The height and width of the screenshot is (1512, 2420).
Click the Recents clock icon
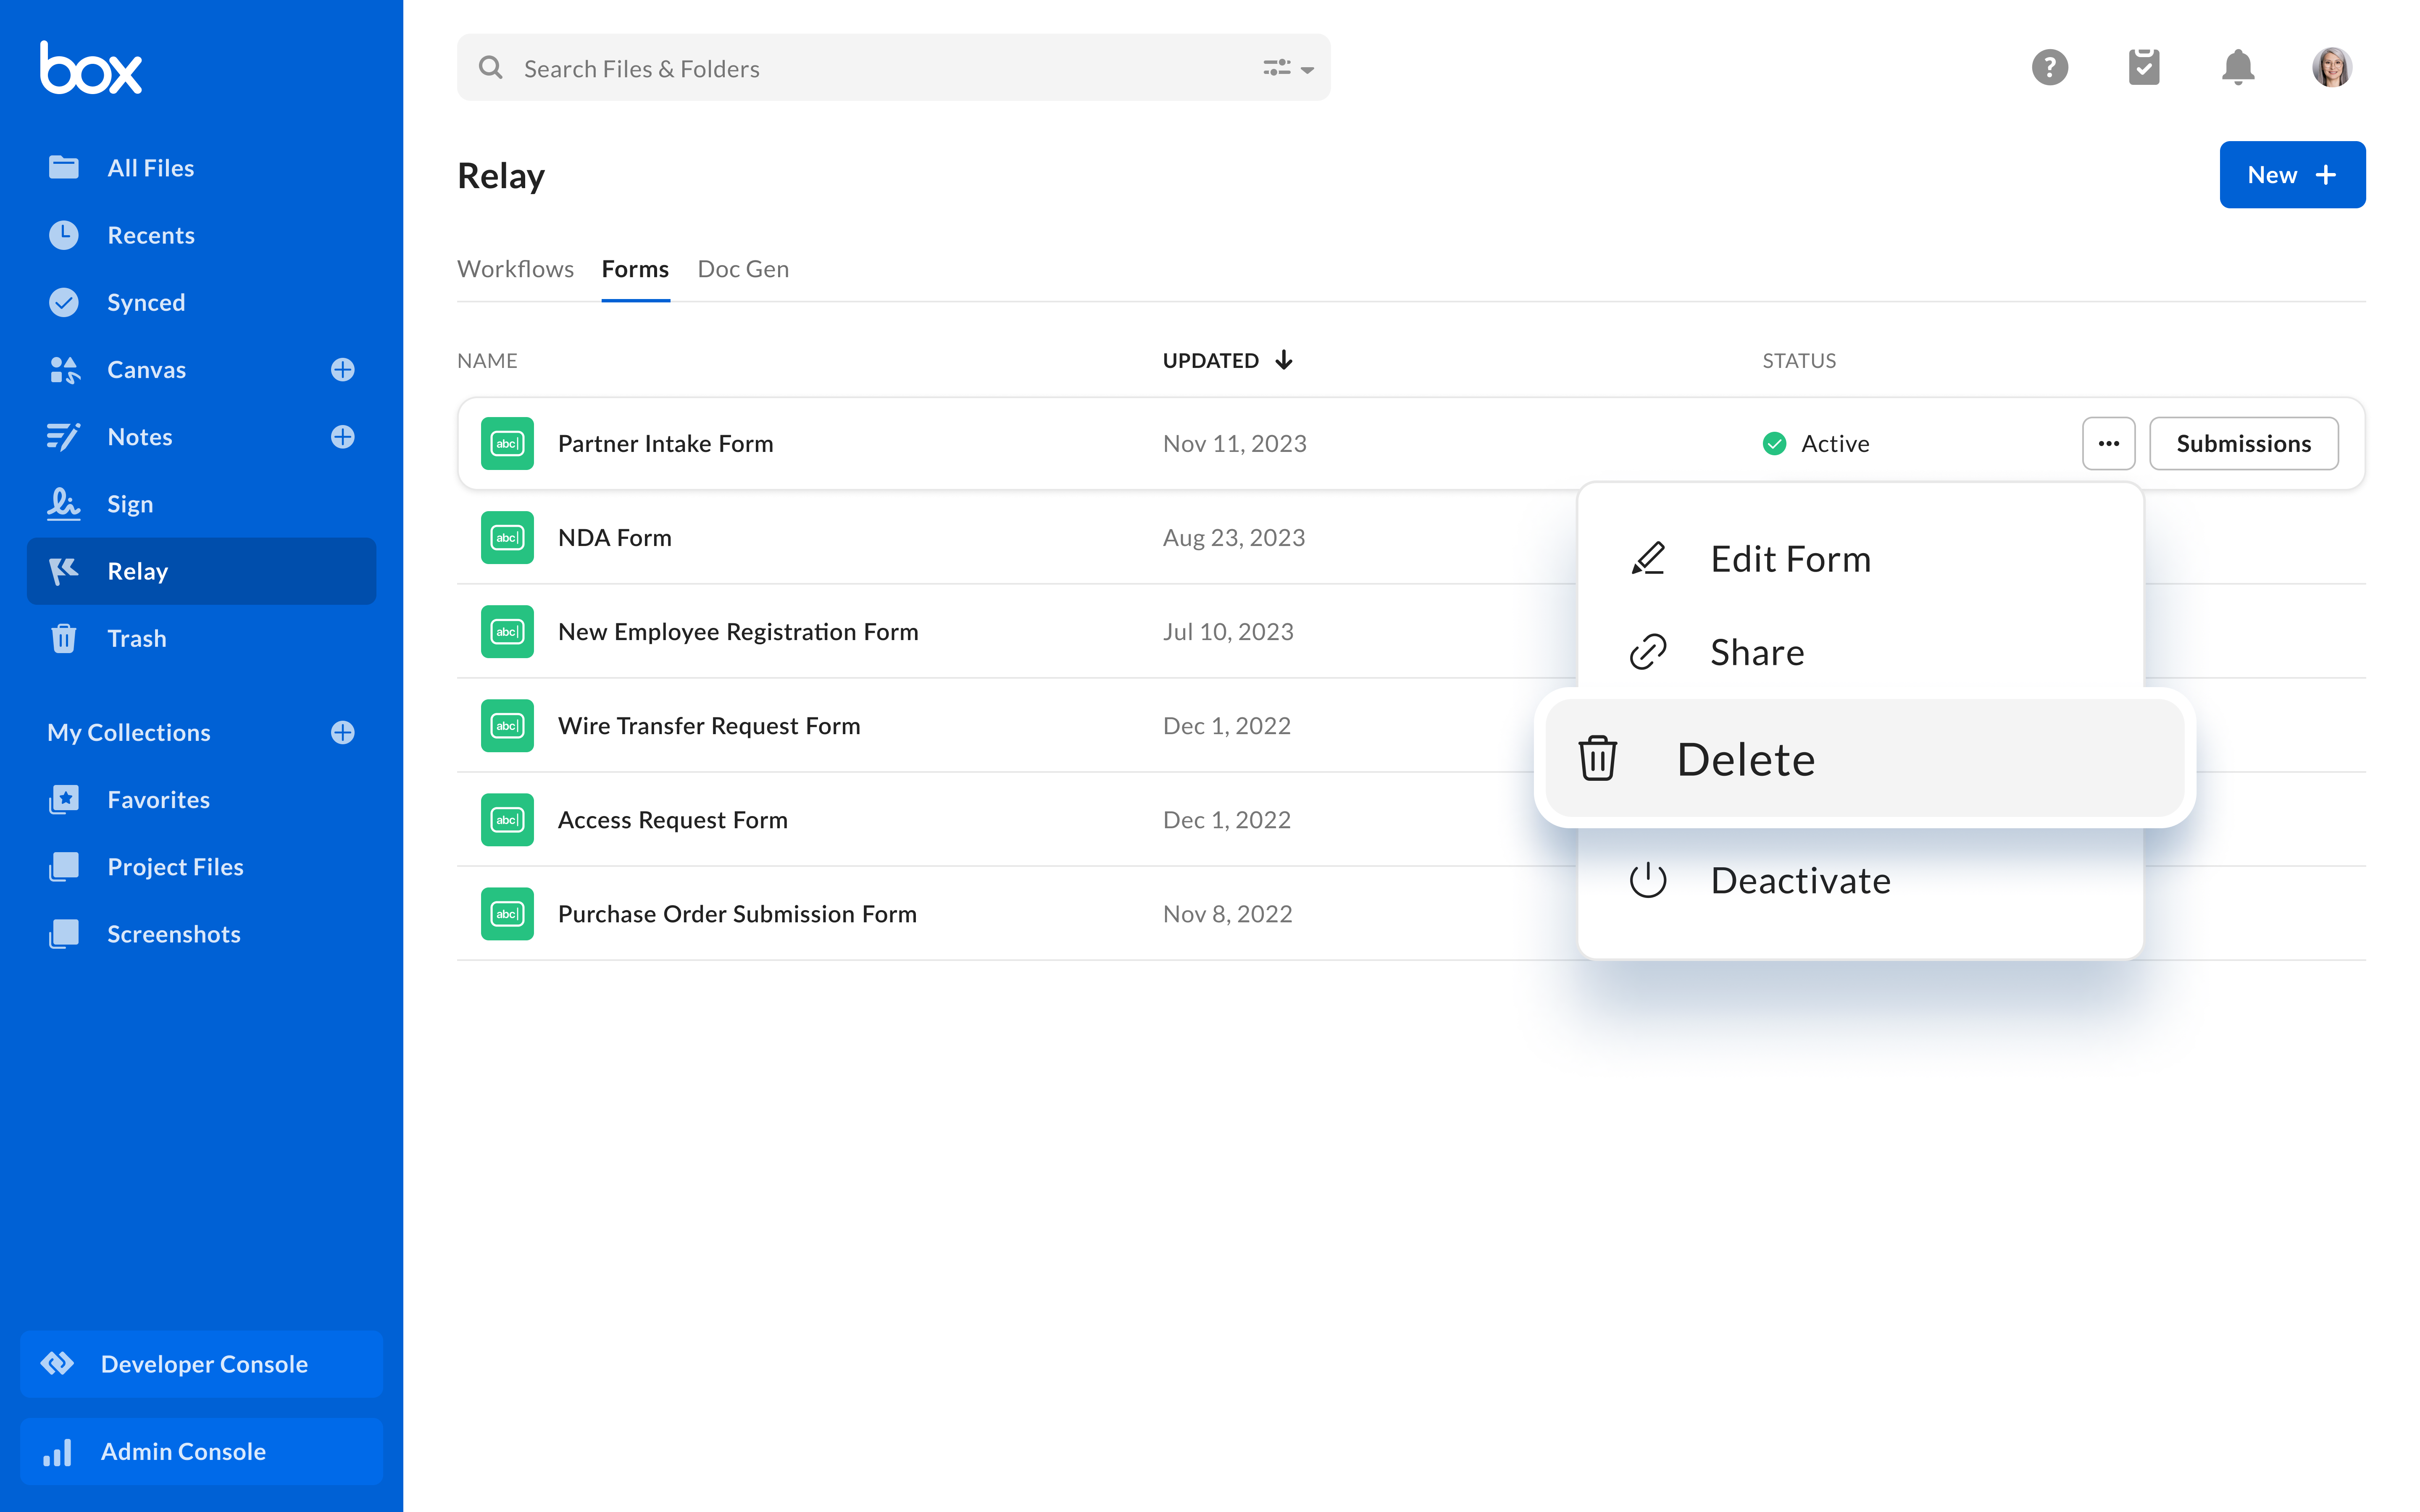(x=64, y=235)
